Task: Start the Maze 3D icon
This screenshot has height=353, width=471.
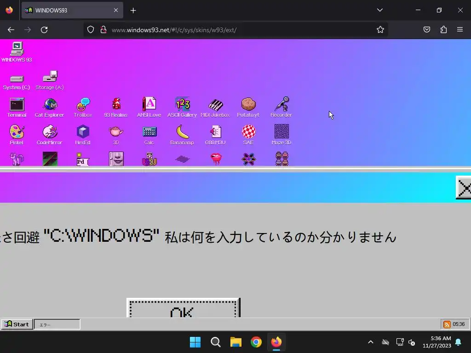Action: [x=281, y=135]
